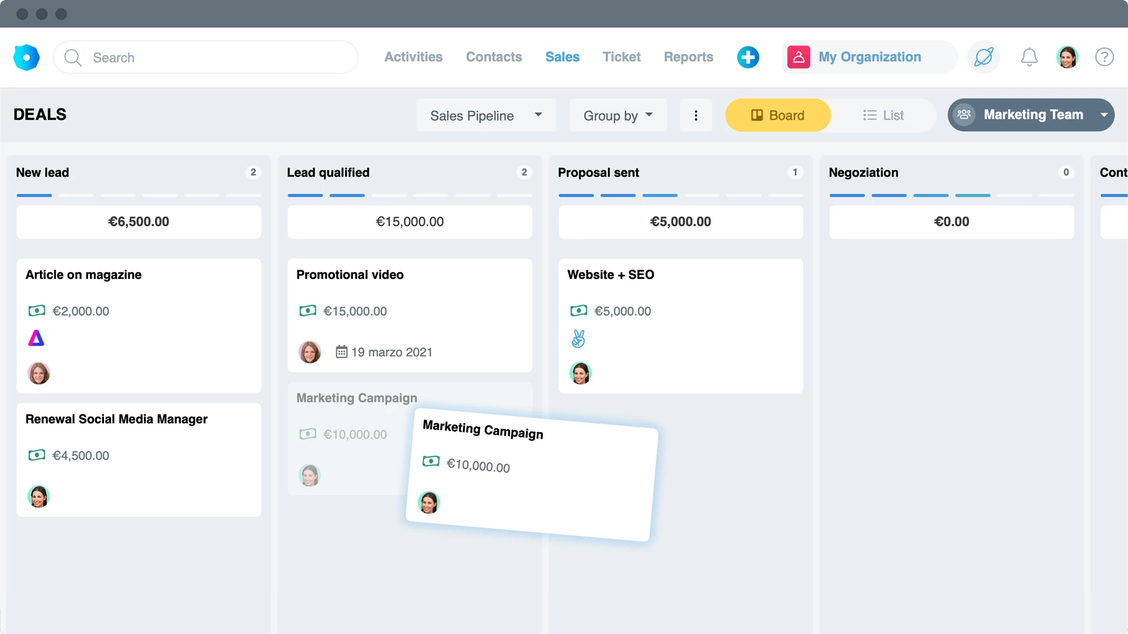Click the app logo in top left

[x=26, y=57]
